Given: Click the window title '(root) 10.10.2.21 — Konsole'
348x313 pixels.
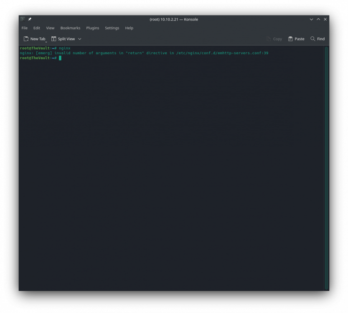Looking at the screenshot, I should pos(174,19).
